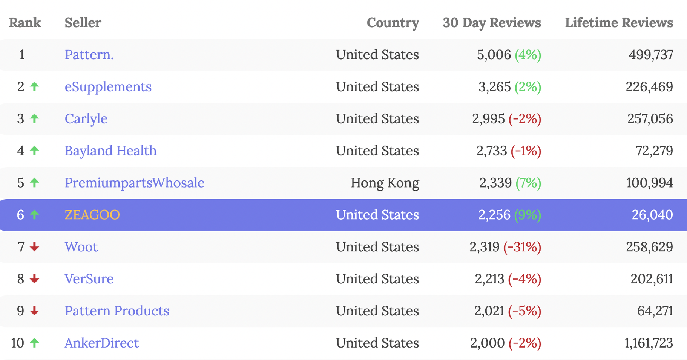Select the 2,000 (-2%) reviews value
Viewport: 687px width, 360px height.
click(506, 343)
